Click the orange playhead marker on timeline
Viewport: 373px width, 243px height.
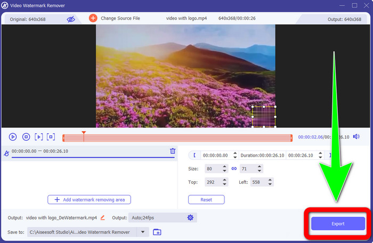84,133
